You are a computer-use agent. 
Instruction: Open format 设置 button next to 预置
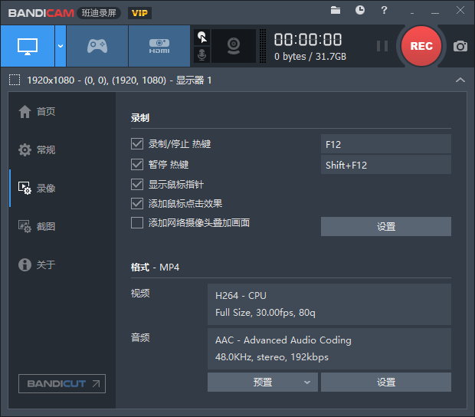[x=386, y=383]
